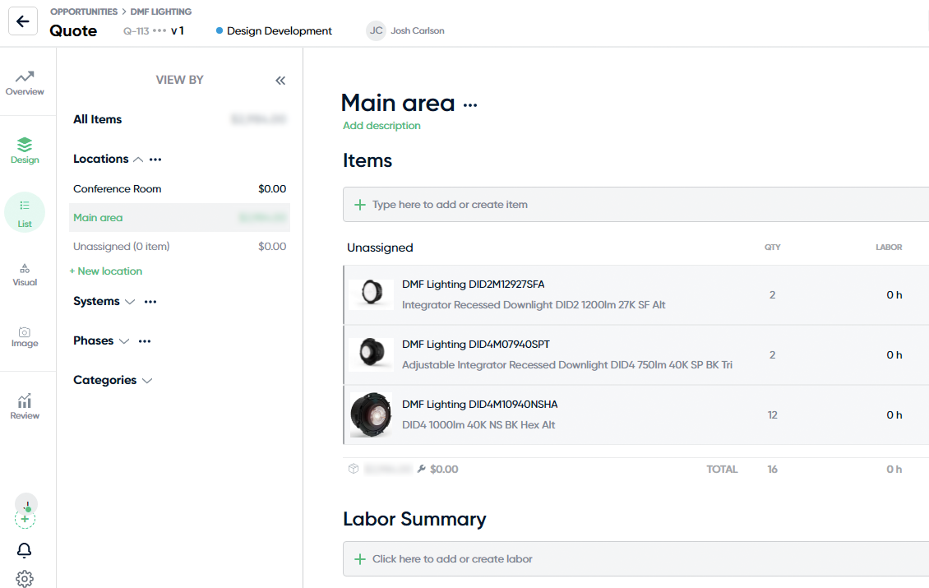Go to OPPORTUNITIES breadcrumb
929x588 pixels.
[84, 12]
